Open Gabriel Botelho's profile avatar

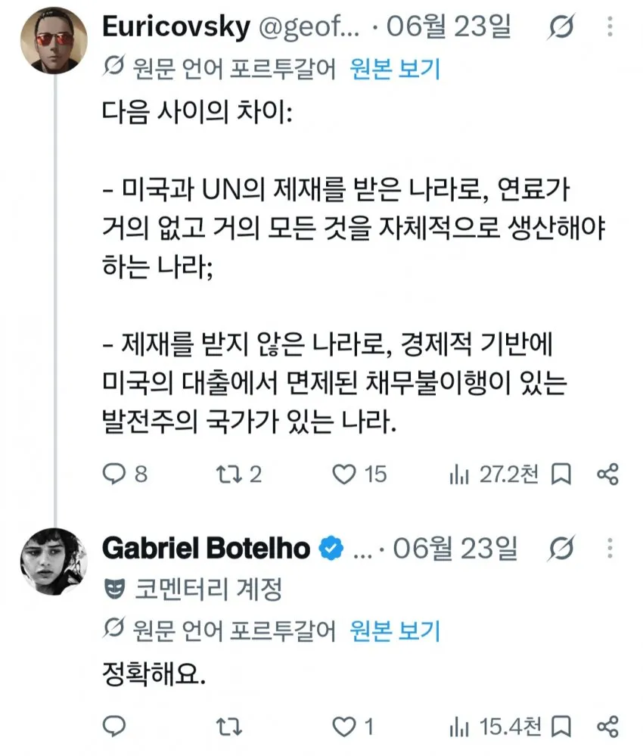click(x=54, y=562)
